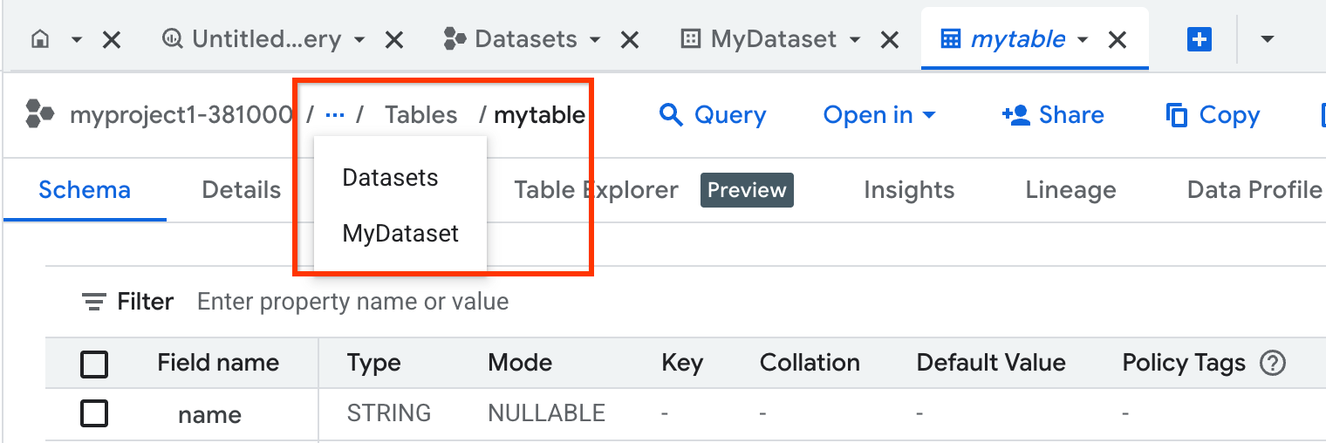This screenshot has width=1326, height=443.
Task: Choose MyDataset in breadcrumb menu
Action: 400,234
